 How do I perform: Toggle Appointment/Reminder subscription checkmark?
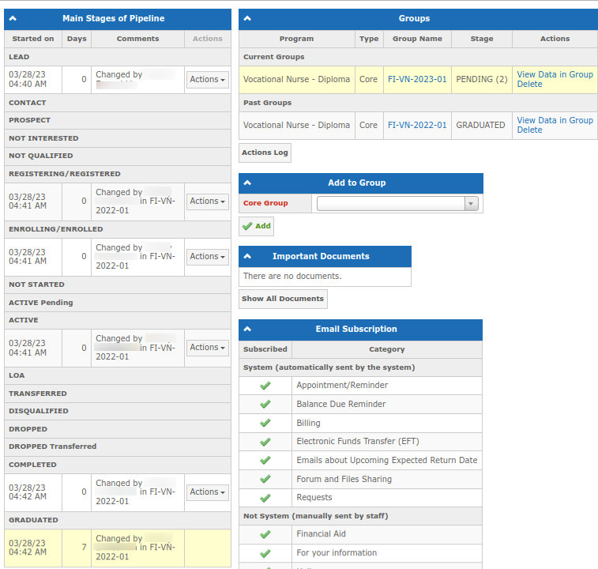tap(265, 386)
